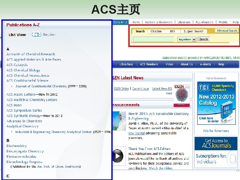
Task: Click Watch the video link
Action: [x=161, y=168]
